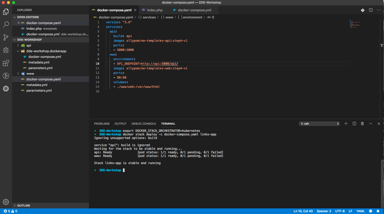
Task: Open the Manage settings gear
Action: 6,202
